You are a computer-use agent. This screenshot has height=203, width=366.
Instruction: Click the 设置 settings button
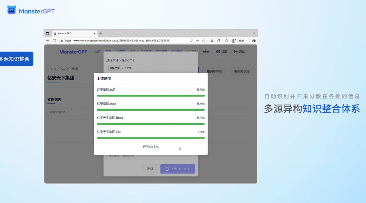coord(222,52)
